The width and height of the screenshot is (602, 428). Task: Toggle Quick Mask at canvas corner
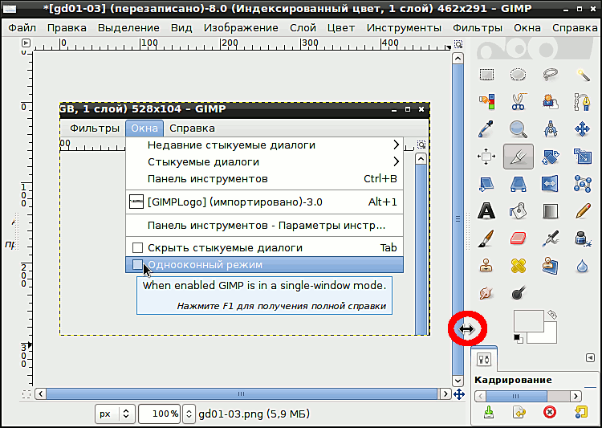click(x=26, y=394)
